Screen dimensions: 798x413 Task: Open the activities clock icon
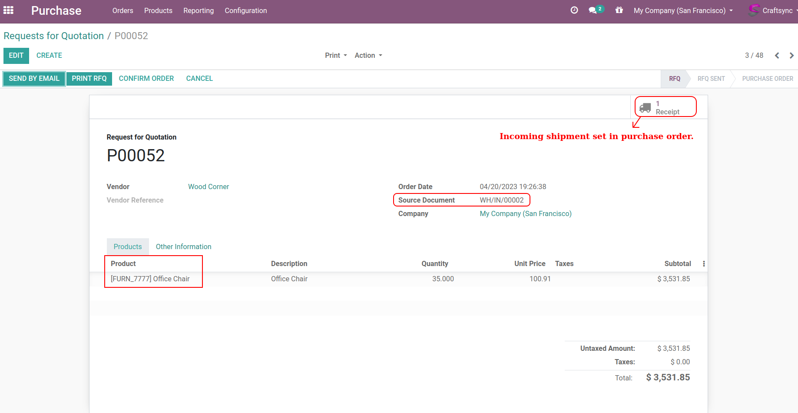[574, 10]
